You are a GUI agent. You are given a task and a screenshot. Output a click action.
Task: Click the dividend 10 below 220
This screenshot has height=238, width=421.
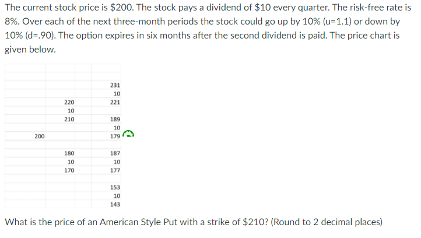[71, 111]
